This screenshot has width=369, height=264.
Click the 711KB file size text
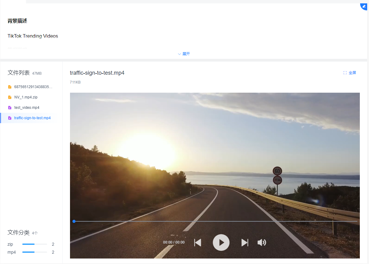(75, 82)
